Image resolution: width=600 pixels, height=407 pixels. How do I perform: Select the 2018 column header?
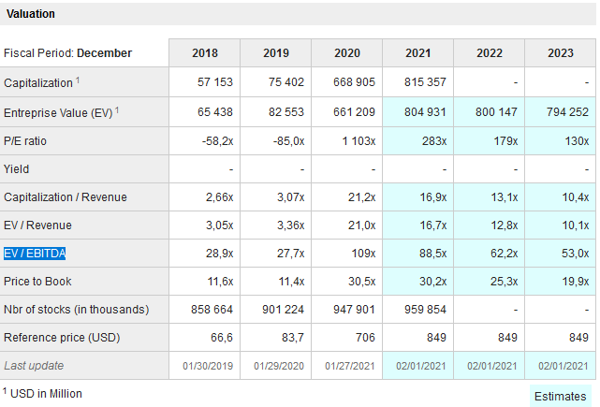point(204,53)
